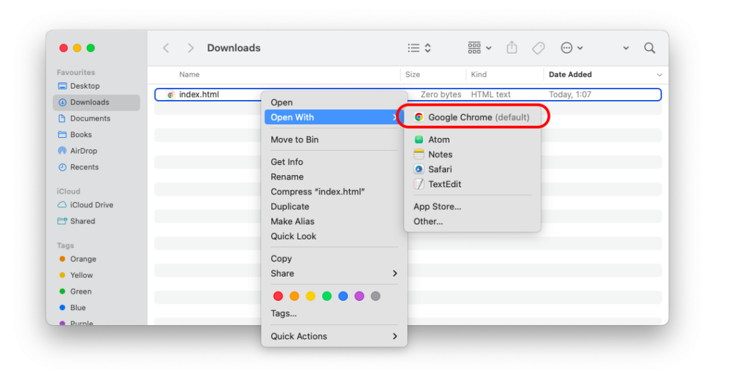Click the index.html Chrome file icon
Screen dimensions: 733x388
click(170, 95)
